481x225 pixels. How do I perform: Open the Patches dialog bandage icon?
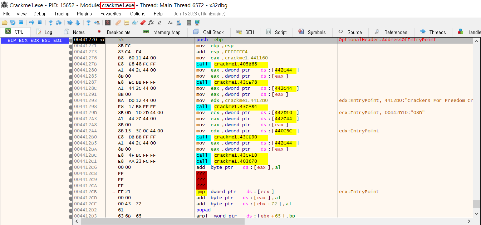[118, 23]
